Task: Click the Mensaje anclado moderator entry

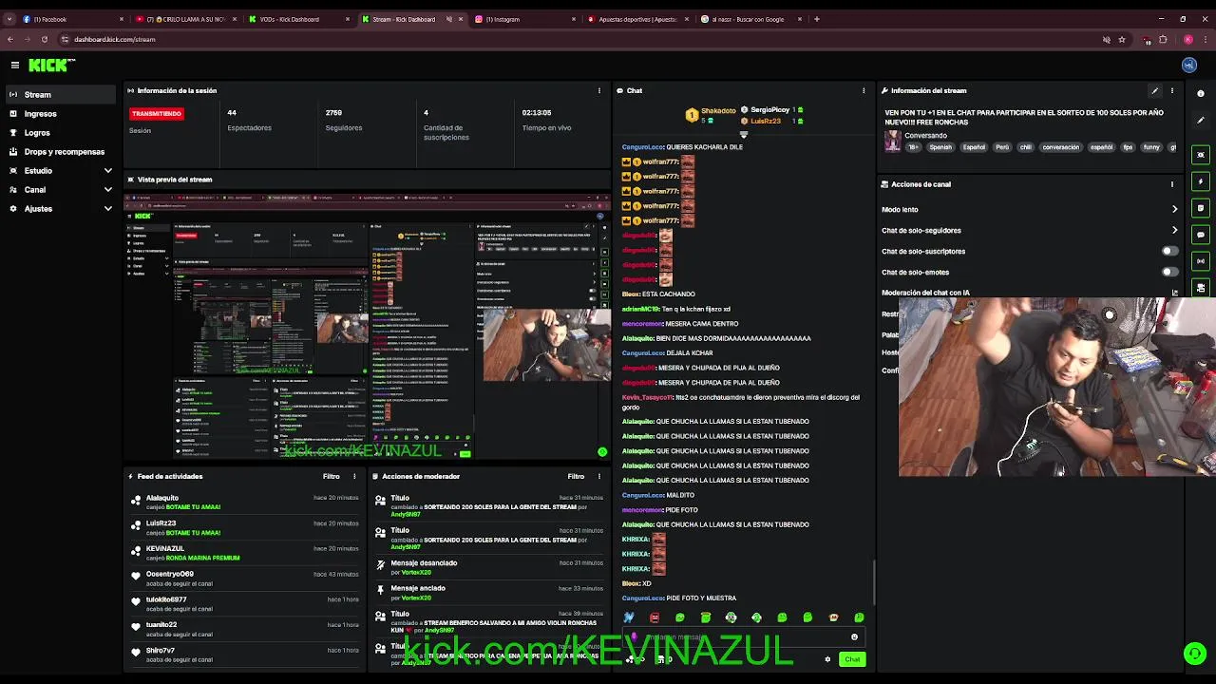Action: click(489, 593)
